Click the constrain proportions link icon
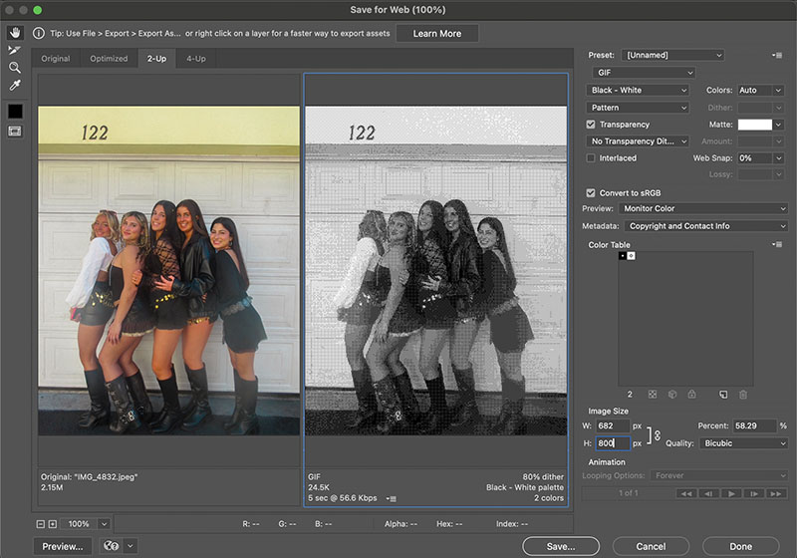 coord(657,434)
